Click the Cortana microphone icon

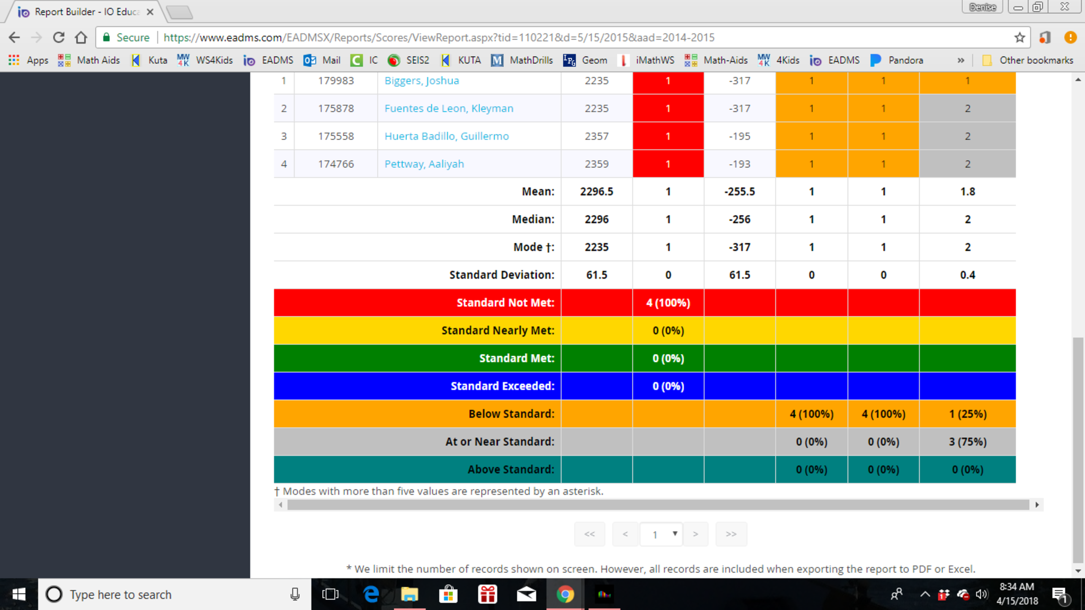[295, 594]
